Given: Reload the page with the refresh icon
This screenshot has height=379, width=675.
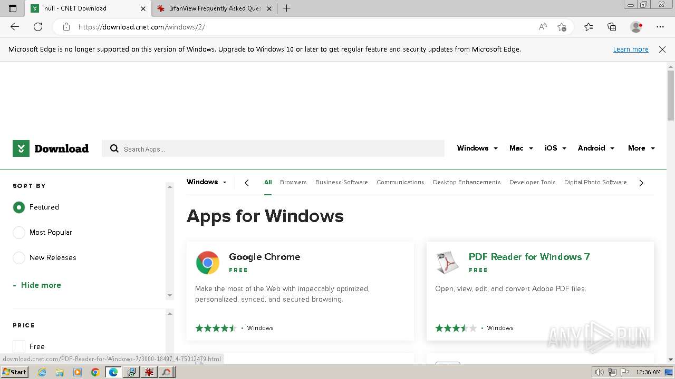Looking at the screenshot, I should (x=38, y=27).
